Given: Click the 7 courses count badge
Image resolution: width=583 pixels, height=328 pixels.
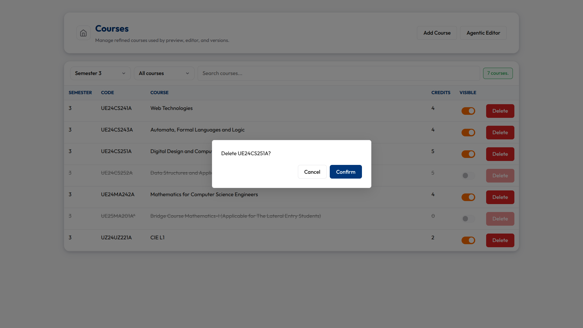Looking at the screenshot, I should [498, 73].
